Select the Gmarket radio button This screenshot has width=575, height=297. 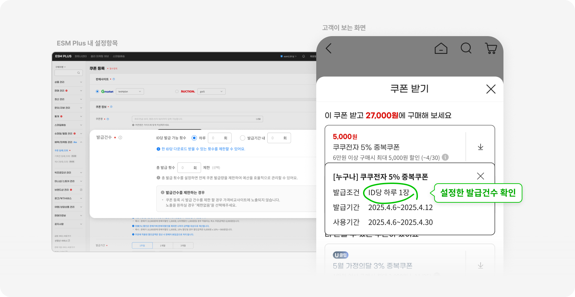pos(98,91)
